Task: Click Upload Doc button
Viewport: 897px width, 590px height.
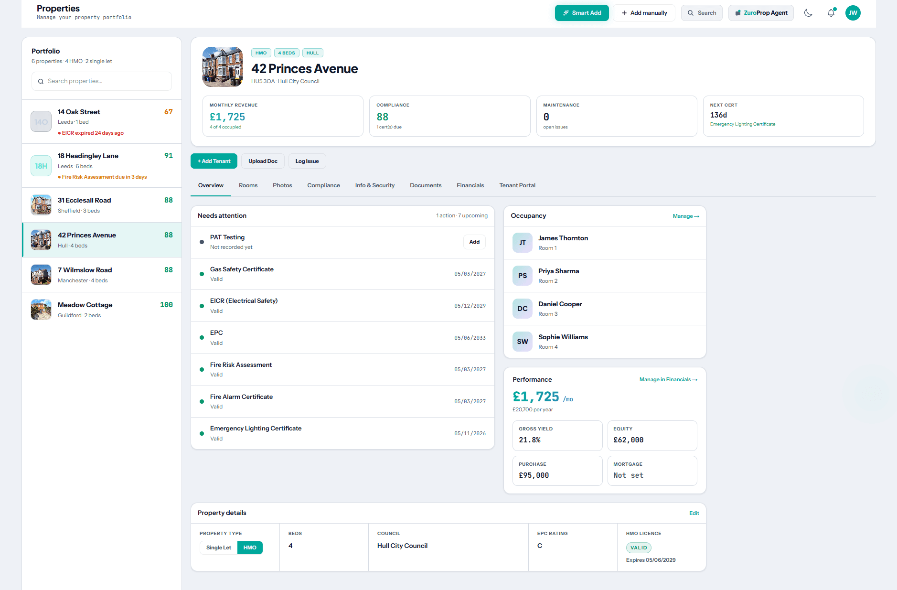Action: (x=263, y=161)
